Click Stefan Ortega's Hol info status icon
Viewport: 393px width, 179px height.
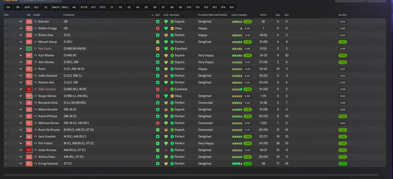pos(29,28)
